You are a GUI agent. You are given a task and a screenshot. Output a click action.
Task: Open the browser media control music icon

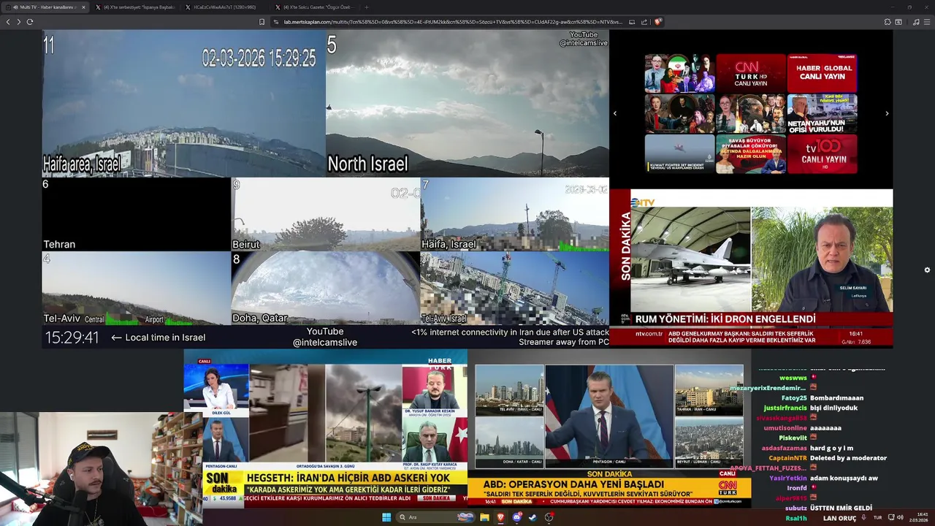coord(916,22)
